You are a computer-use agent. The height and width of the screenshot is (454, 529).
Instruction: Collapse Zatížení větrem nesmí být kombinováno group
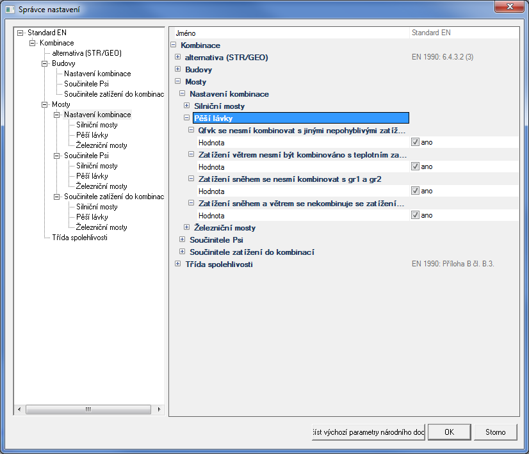point(191,154)
